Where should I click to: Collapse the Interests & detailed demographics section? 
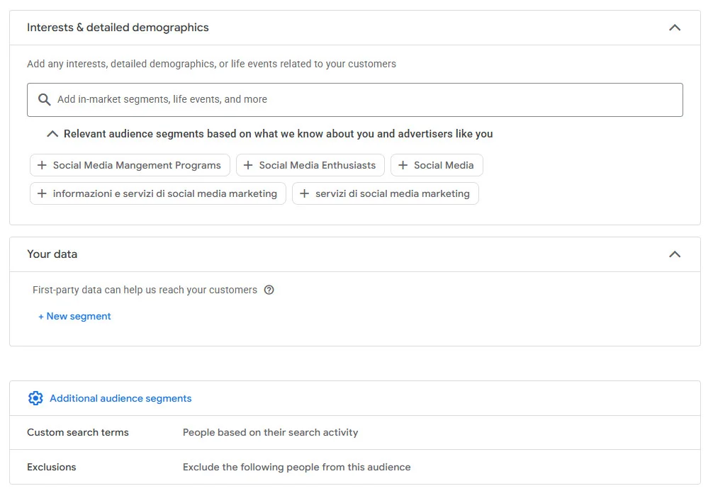[x=674, y=28]
